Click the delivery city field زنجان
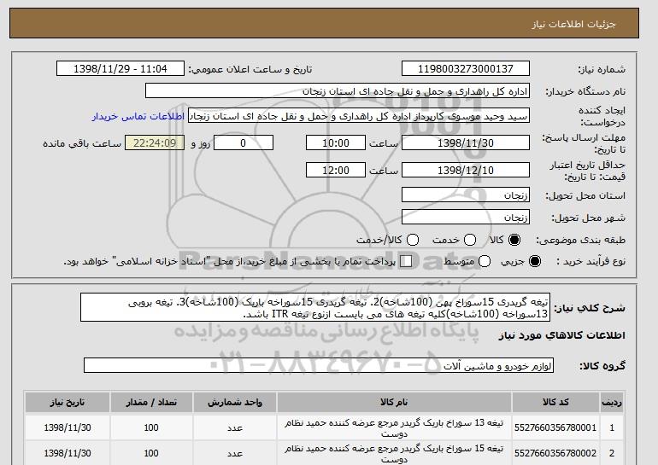This screenshot has width=658, height=465. [x=466, y=217]
